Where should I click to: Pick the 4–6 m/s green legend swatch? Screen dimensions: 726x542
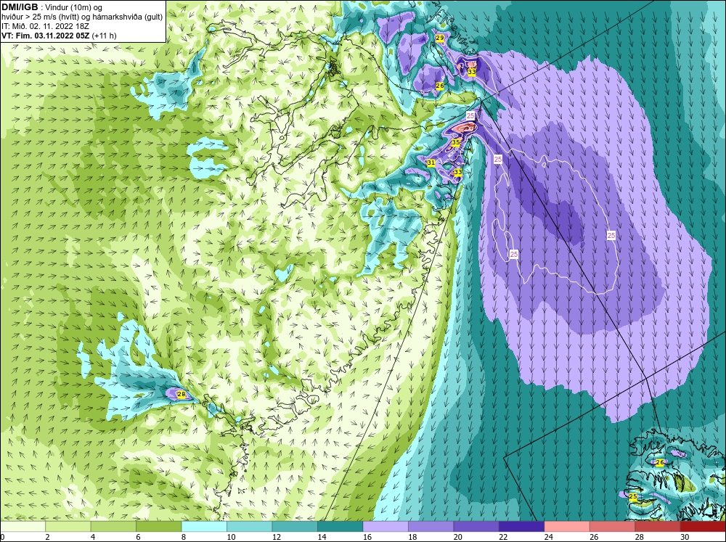113,527
